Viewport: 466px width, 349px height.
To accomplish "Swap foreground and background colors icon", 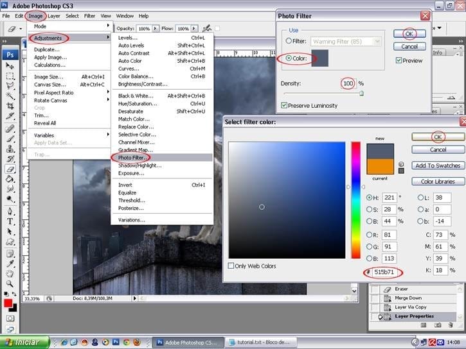I will pyautogui.click(x=14, y=294).
